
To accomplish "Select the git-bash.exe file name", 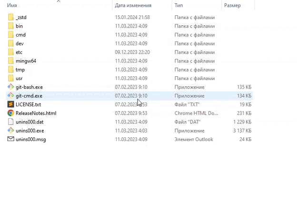I will click(x=29, y=87).
